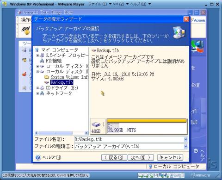This screenshot has height=180, width=222.
Task: Click the yellow C: partition bar
Action: pos(147,121)
